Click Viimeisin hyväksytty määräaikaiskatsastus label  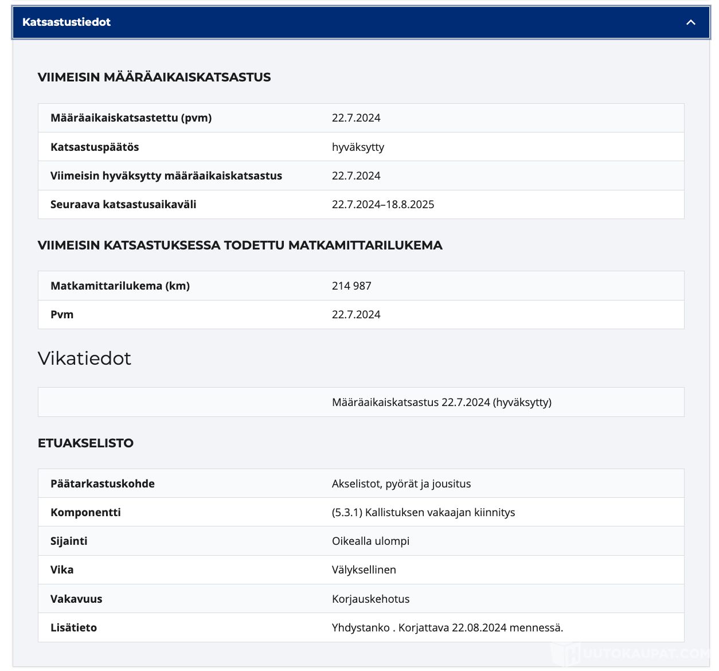pos(166,176)
